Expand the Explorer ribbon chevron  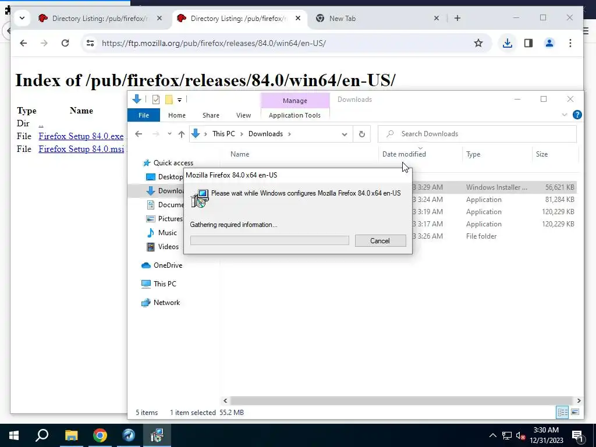(565, 115)
